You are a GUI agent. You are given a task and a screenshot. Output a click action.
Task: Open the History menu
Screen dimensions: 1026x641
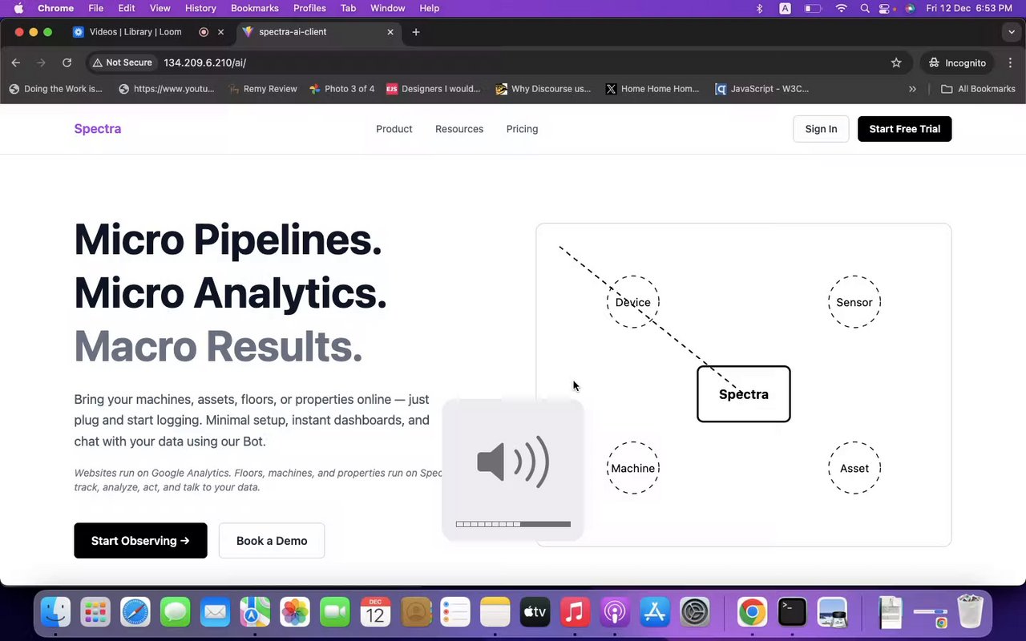pos(200,8)
